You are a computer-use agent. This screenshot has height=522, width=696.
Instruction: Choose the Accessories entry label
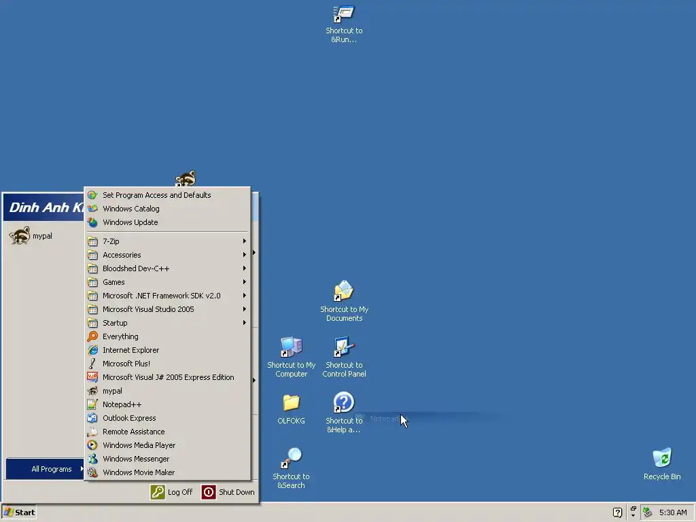[x=122, y=255]
